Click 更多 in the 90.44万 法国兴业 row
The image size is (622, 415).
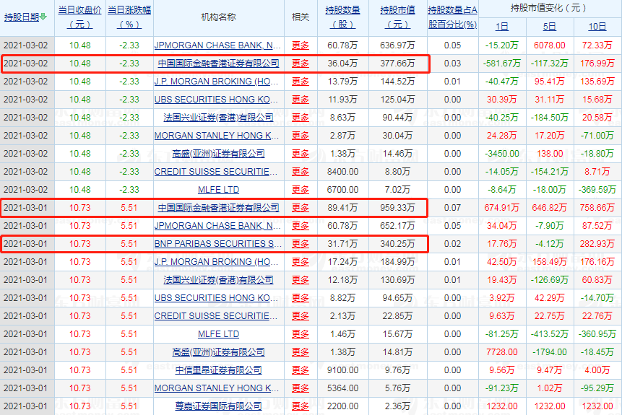[x=301, y=118]
